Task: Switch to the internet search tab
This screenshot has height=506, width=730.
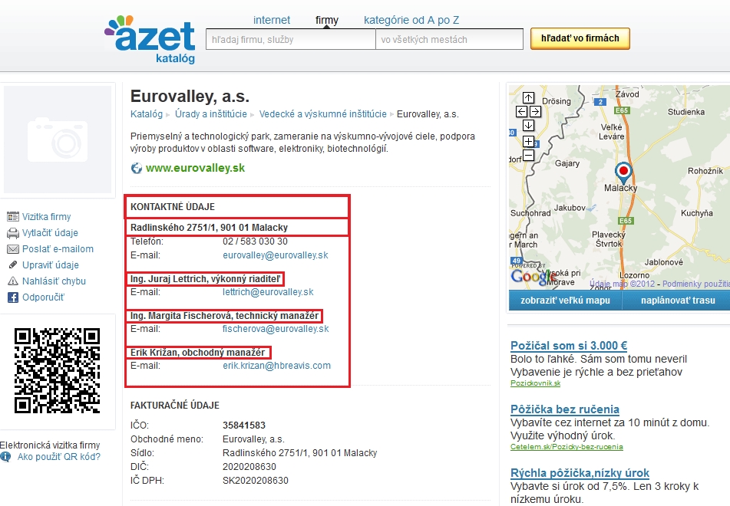Action: tap(272, 20)
